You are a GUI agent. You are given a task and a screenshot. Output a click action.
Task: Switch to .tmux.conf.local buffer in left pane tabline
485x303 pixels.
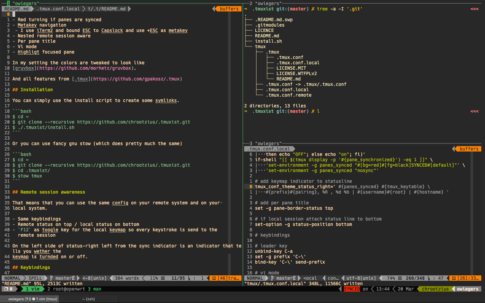58,9
